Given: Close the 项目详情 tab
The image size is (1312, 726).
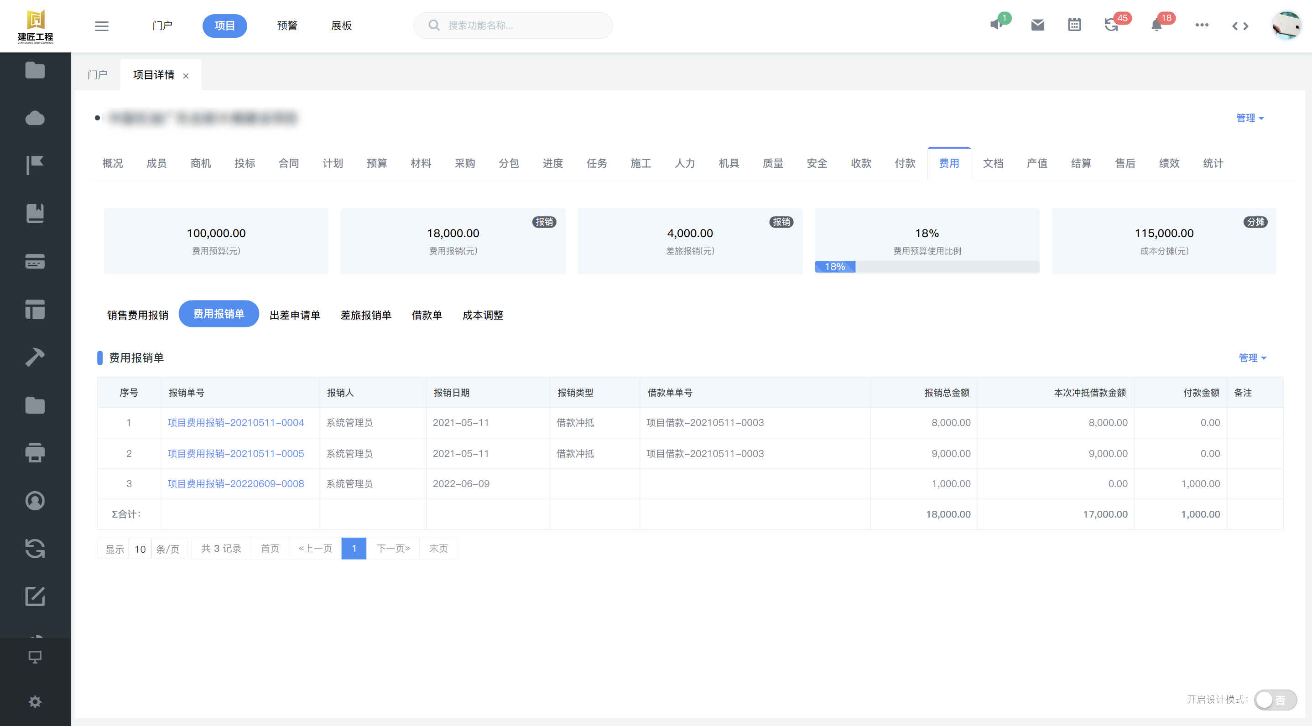Looking at the screenshot, I should pos(186,76).
